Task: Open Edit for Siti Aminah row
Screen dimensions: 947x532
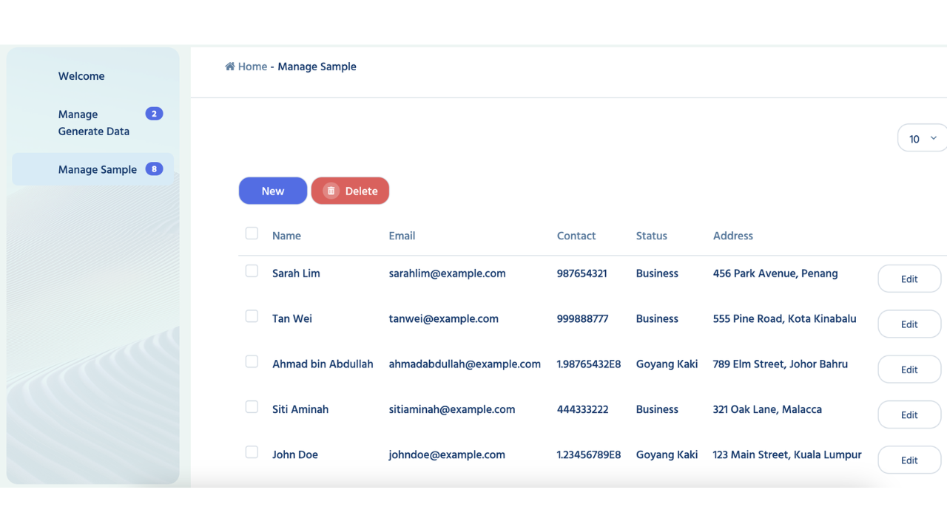Action: (x=909, y=415)
